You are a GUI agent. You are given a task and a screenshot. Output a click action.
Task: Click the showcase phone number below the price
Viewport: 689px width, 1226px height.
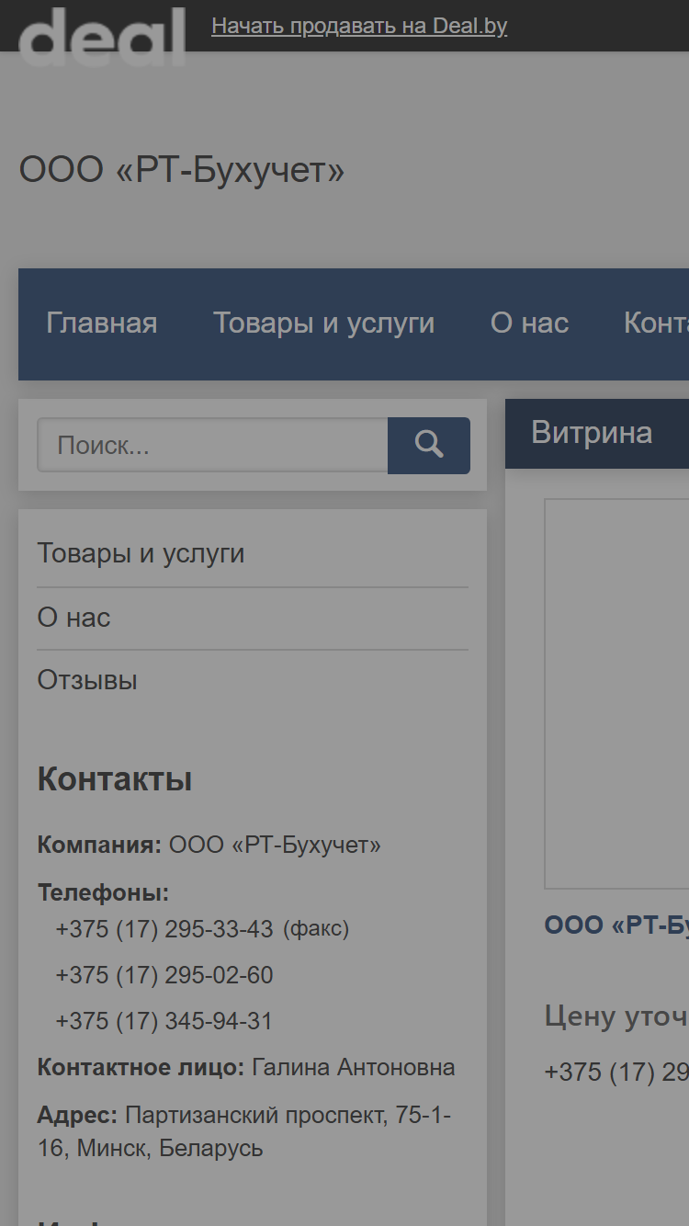click(x=616, y=1073)
